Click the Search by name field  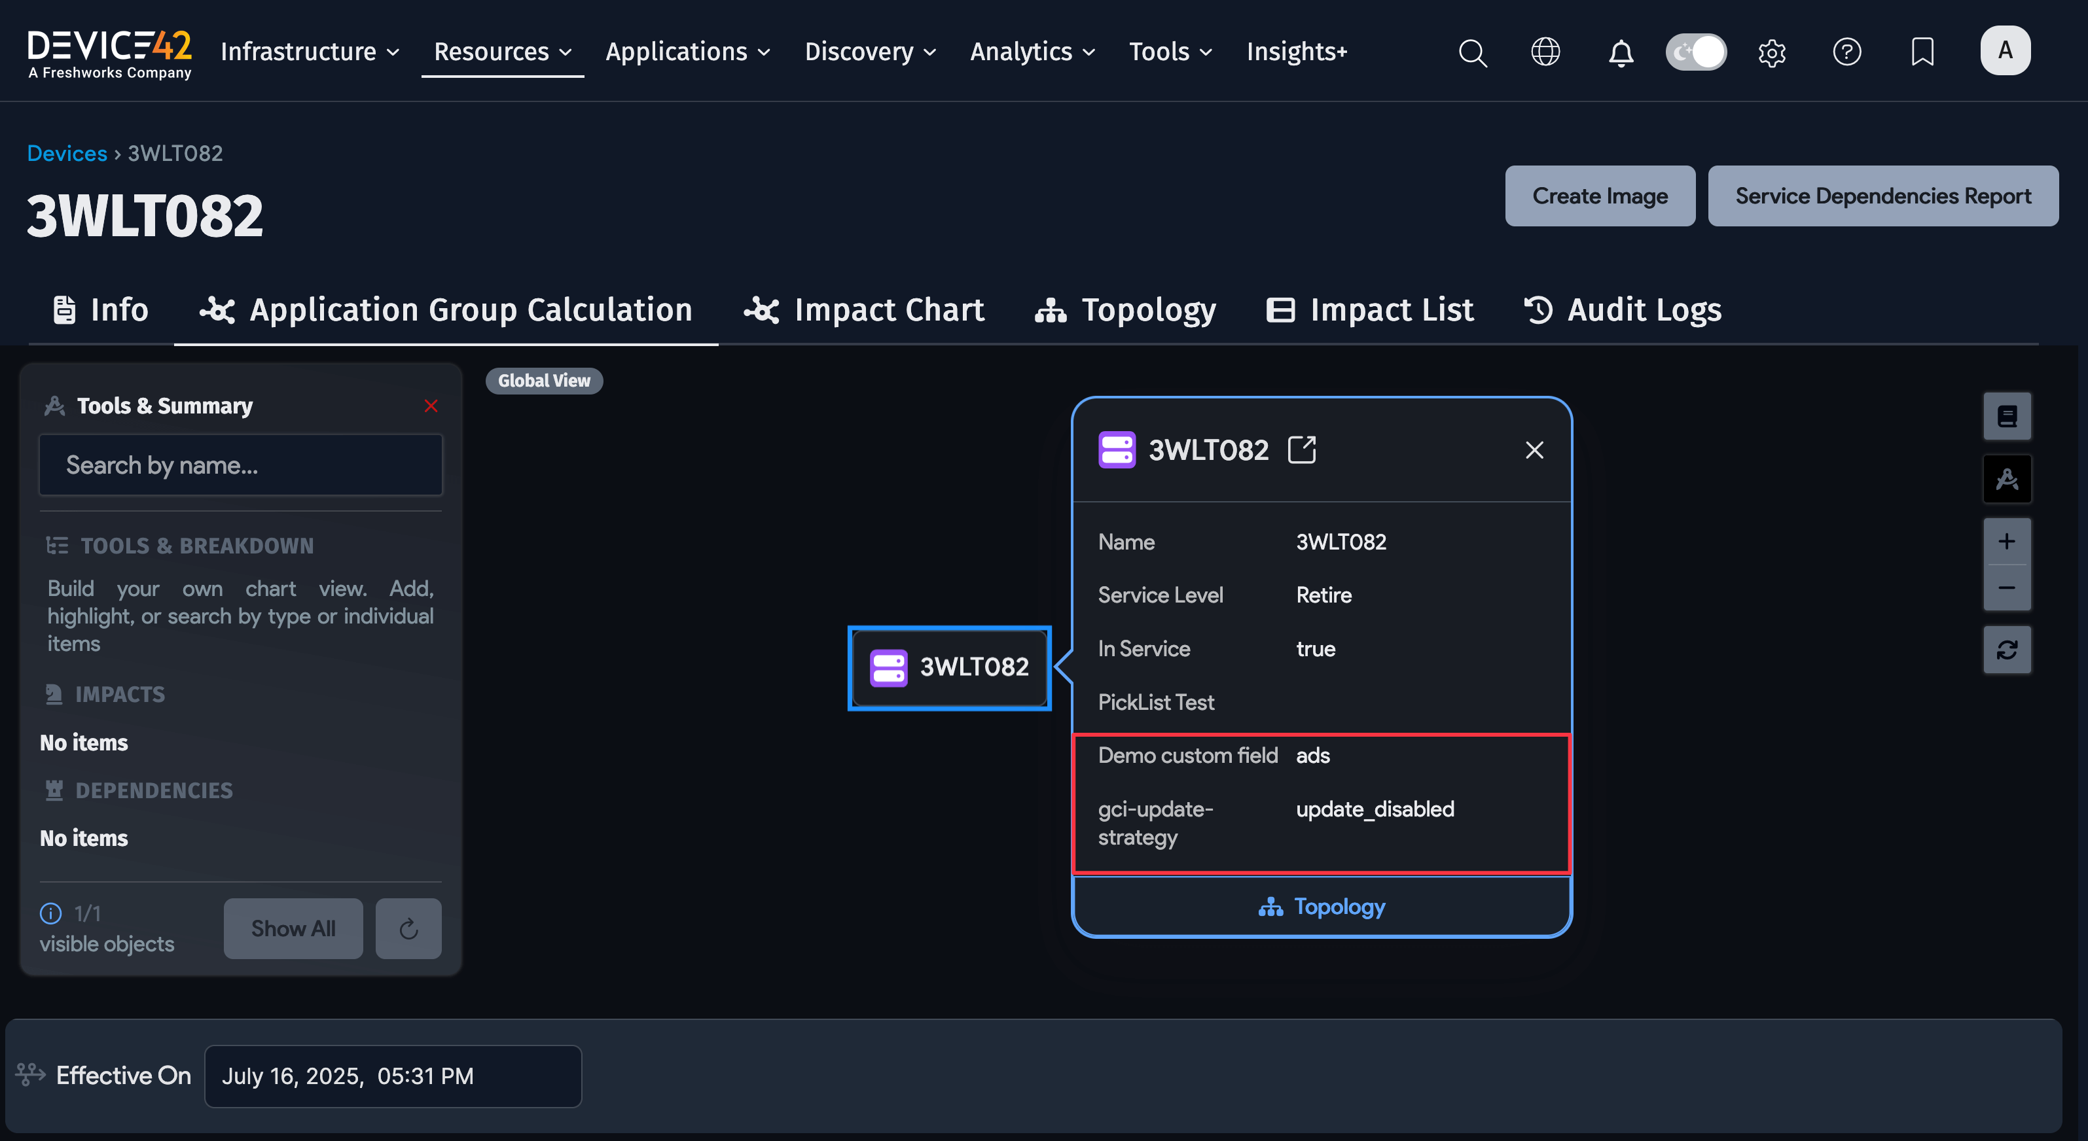pos(241,465)
